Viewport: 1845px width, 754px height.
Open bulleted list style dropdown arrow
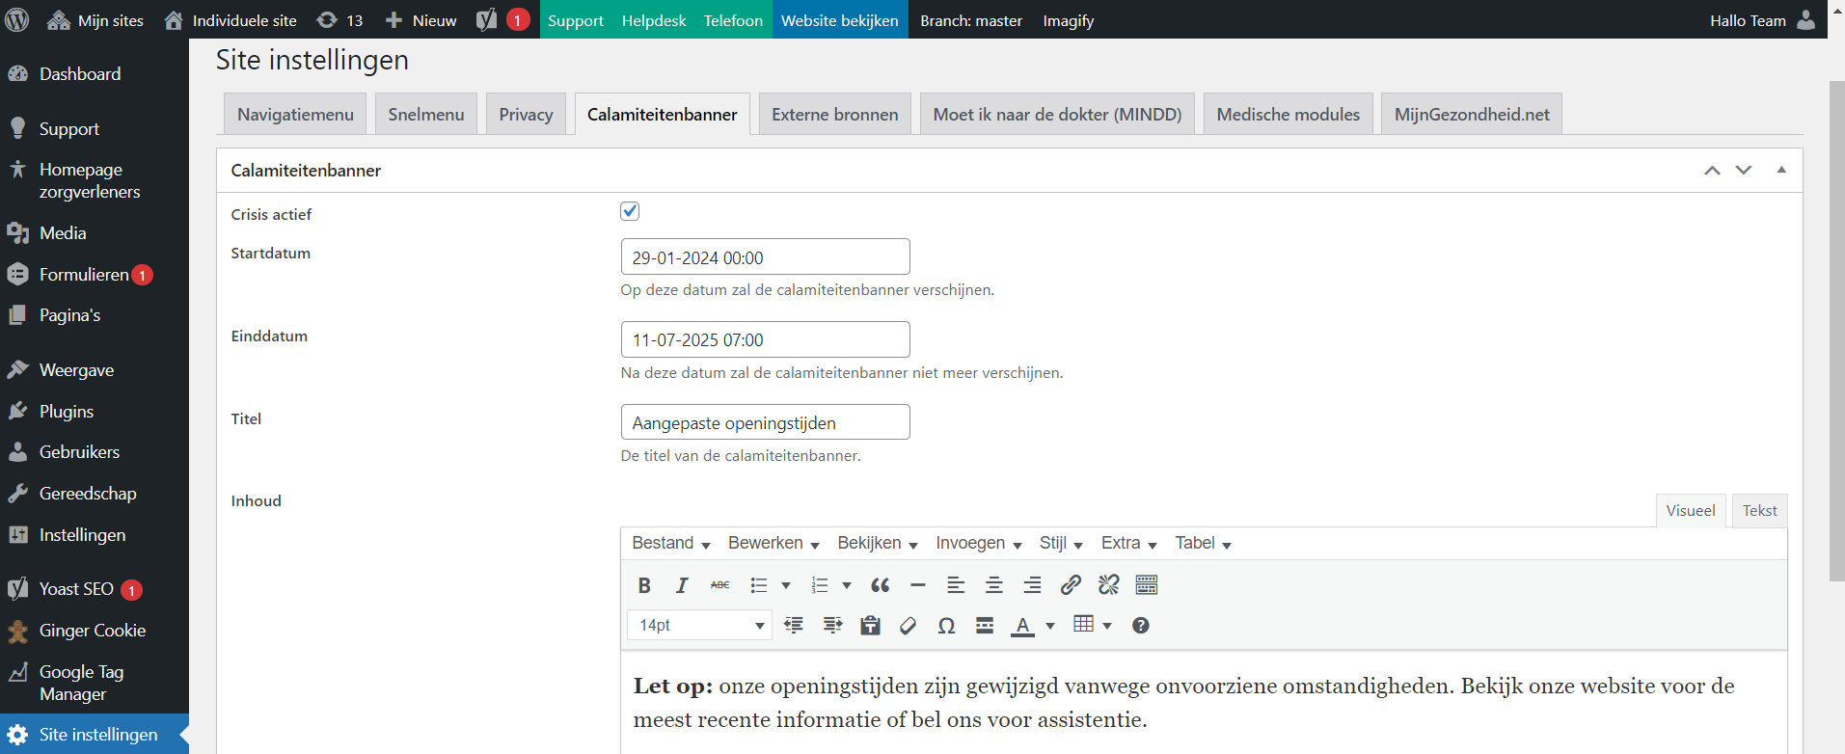(786, 585)
